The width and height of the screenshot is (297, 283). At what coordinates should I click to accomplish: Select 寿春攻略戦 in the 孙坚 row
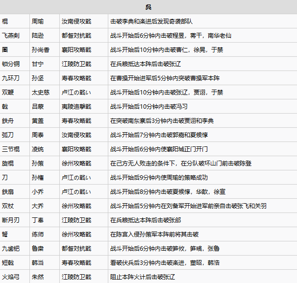[x=76, y=78]
